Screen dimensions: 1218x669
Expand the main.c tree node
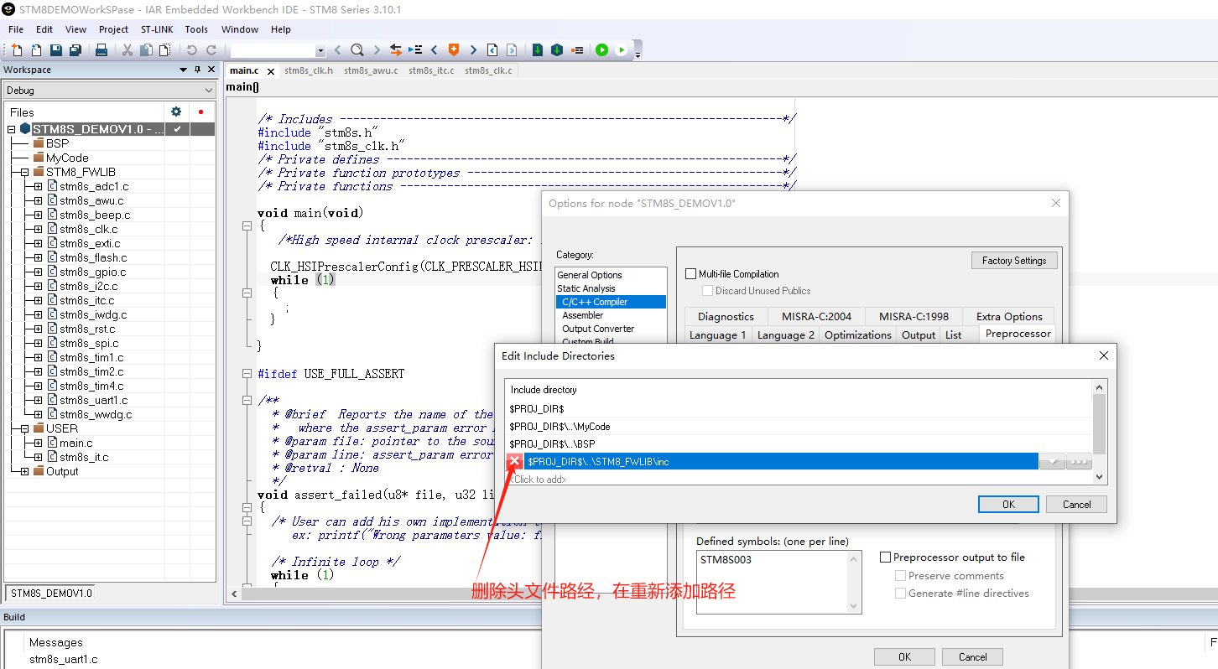tap(38, 443)
